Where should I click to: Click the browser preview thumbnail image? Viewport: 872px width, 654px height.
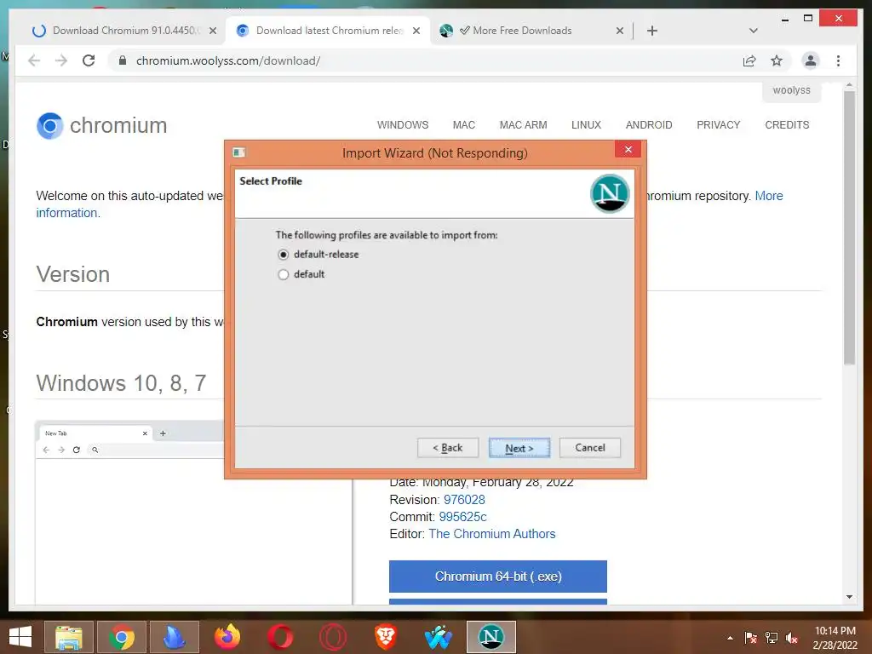[x=193, y=512]
